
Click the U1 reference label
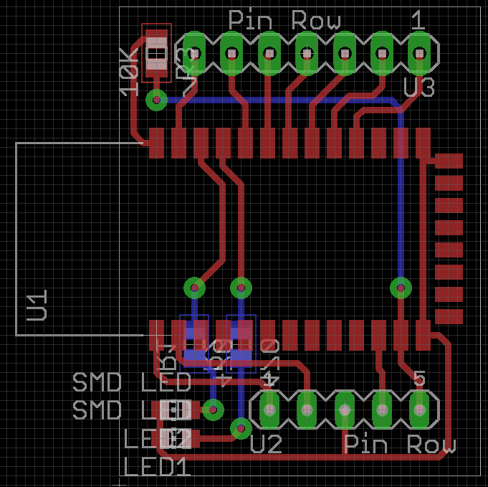click(x=37, y=305)
